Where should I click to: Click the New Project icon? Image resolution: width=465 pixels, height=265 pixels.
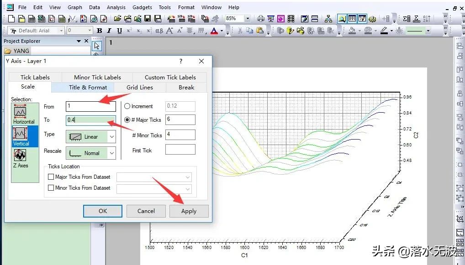pos(11,19)
